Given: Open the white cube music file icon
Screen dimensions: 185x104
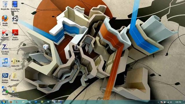Looking at the screenshot, I should tap(46, 48).
